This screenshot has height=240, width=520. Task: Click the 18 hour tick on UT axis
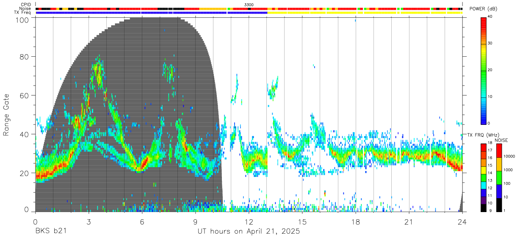pyautogui.click(x=356, y=221)
